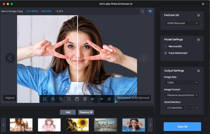Screen dimensions: 210x134
Task: Click fit-to-screen icon in image toolbar
Action: (x=45, y=99)
